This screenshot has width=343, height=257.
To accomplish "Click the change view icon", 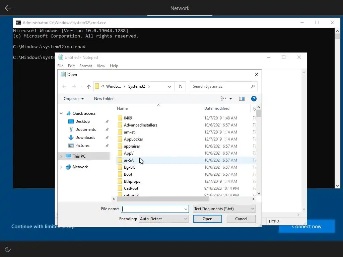I will tap(223, 99).
